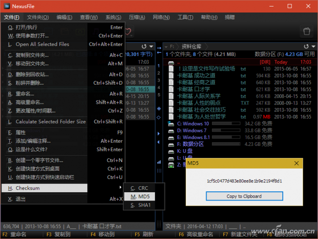
Task: Choose CRC in the Checksum submenu
Action: click(143, 188)
